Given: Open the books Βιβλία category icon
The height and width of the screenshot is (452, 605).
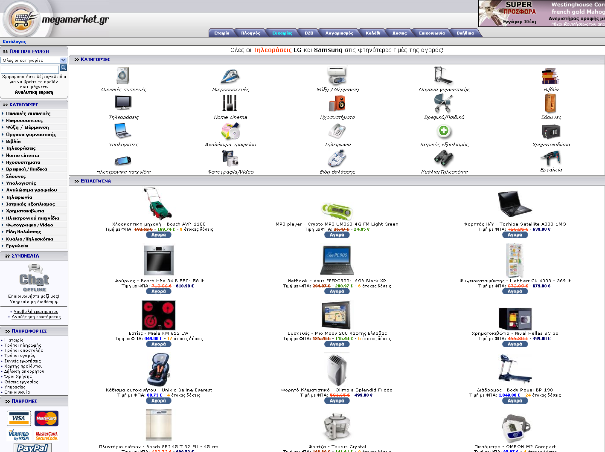Looking at the screenshot, I should (x=550, y=76).
